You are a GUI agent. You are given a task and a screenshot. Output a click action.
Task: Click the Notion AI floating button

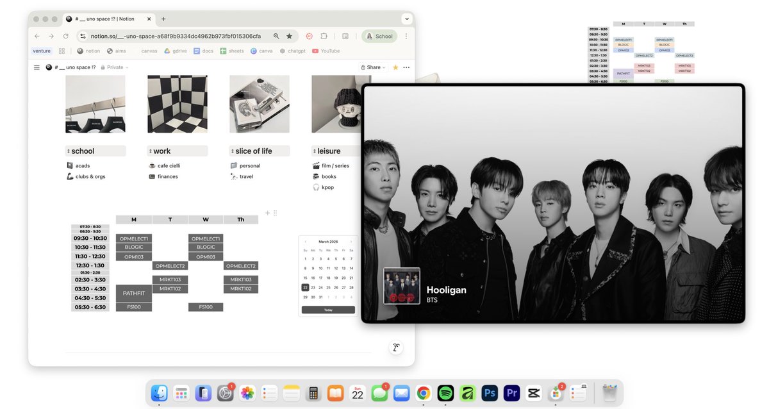[397, 347]
